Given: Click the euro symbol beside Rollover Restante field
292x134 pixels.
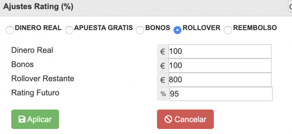Looking at the screenshot, I should [x=163, y=80].
